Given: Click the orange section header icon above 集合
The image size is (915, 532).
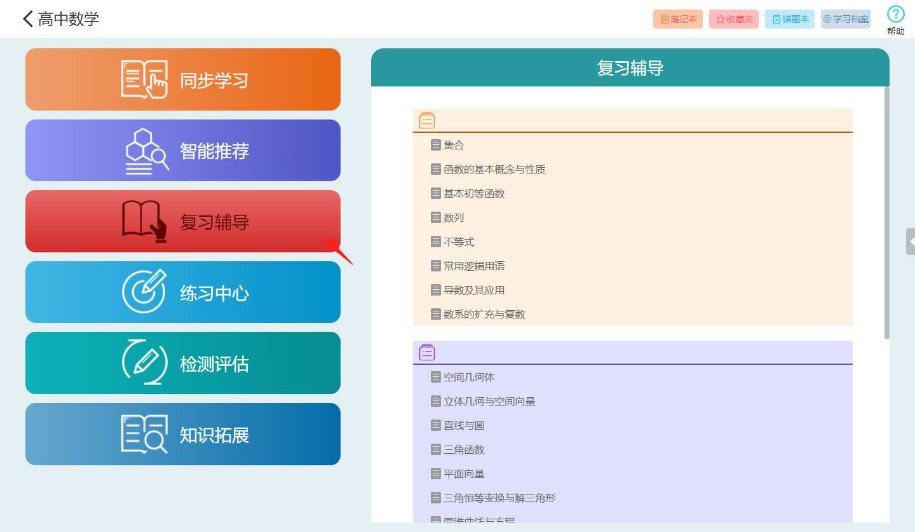Looking at the screenshot, I should (x=427, y=120).
